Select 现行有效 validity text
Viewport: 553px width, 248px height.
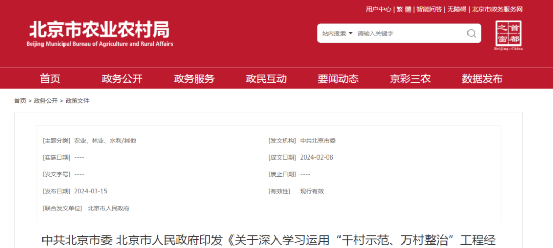tap(312, 191)
